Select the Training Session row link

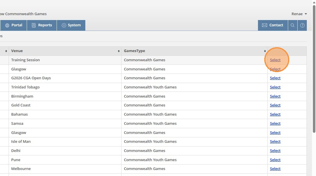[275, 60]
